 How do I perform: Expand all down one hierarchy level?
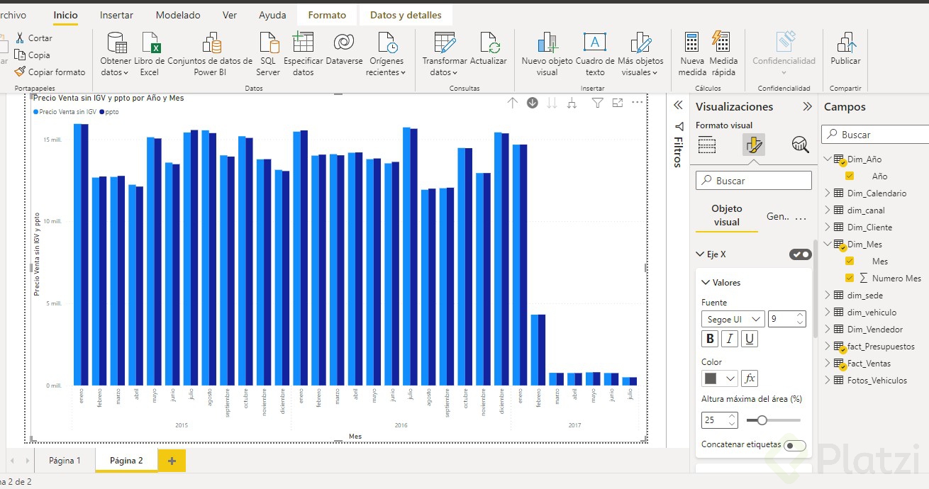[x=572, y=103]
